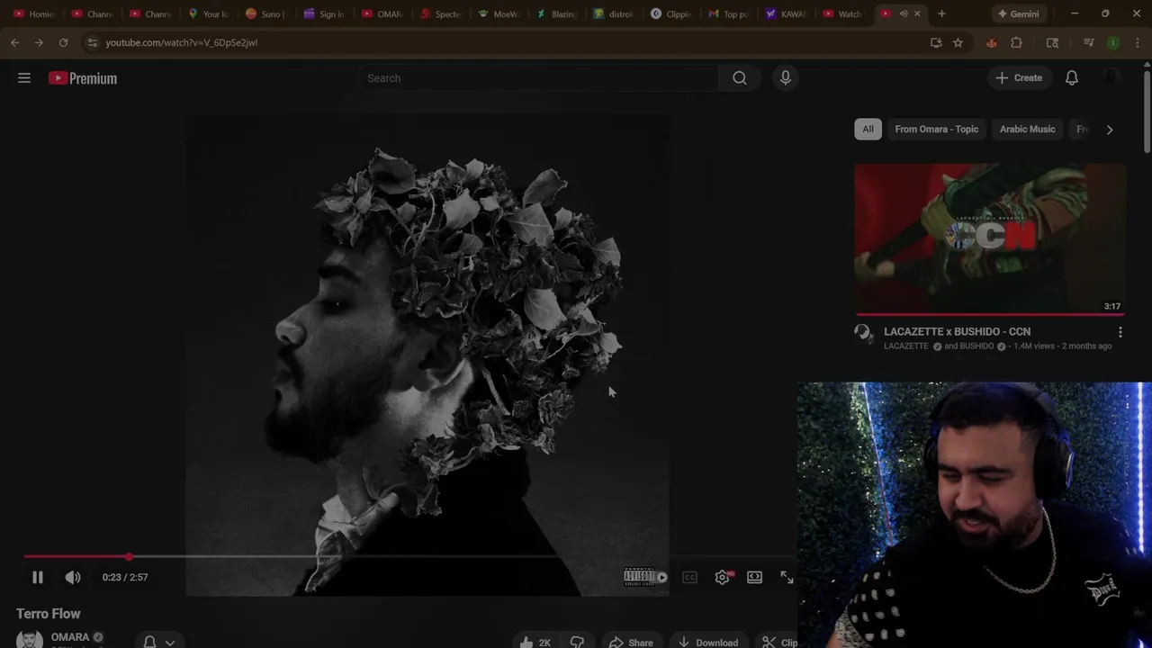Select the All filter chip

(x=868, y=129)
